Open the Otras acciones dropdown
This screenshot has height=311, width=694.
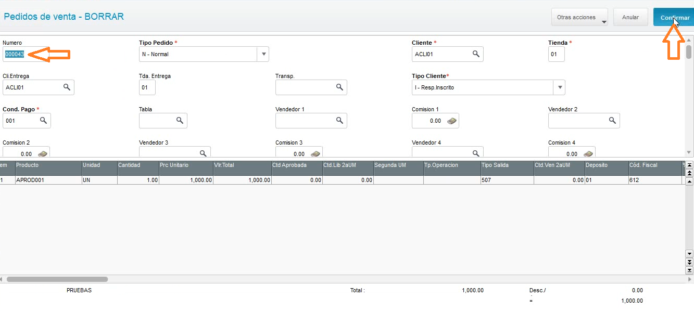(579, 17)
